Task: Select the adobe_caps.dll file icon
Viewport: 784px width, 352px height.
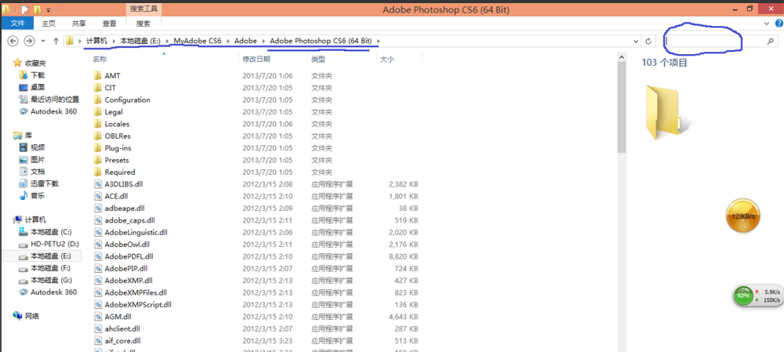Action: point(97,220)
